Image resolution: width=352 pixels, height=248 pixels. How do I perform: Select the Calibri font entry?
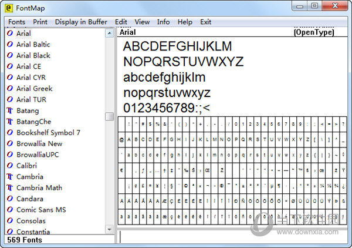26,166
